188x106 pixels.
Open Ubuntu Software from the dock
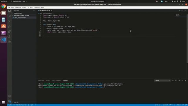[4, 26]
